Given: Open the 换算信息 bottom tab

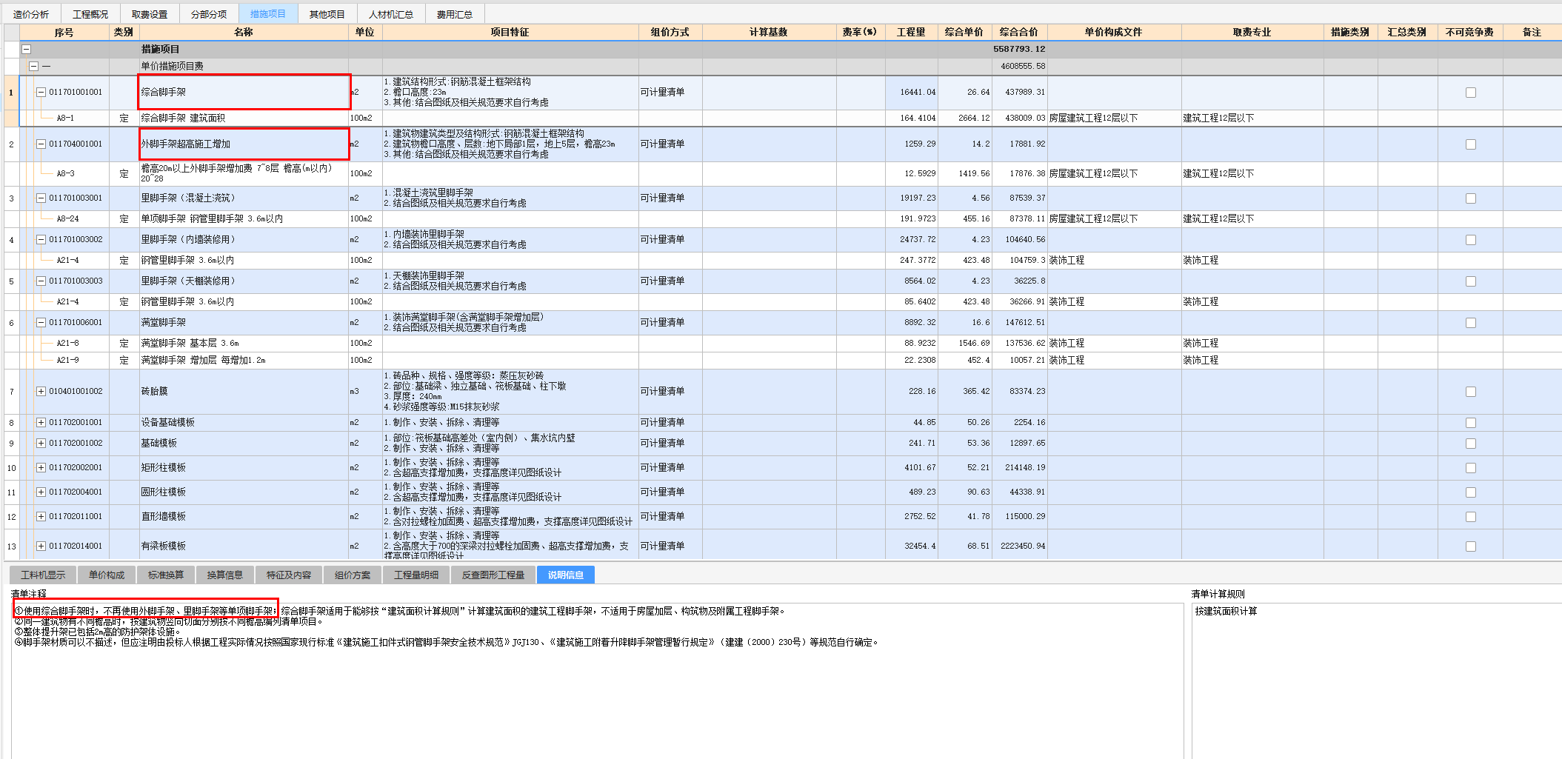Looking at the screenshot, I should 225,575.
